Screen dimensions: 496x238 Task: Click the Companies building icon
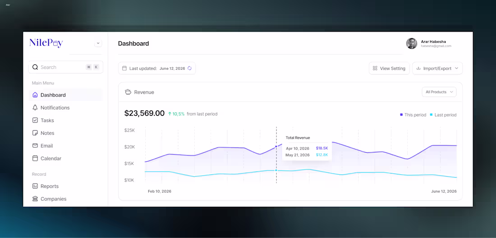click(35, 199)
